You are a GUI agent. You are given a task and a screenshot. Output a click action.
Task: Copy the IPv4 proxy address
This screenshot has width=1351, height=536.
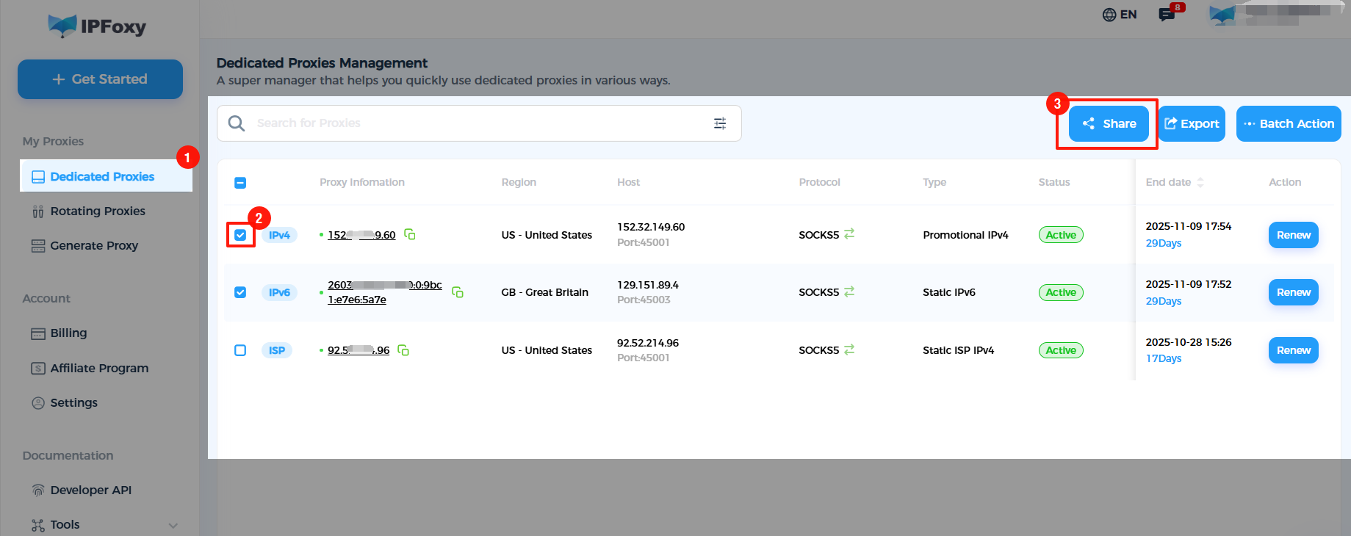click(x=410, y=234)
